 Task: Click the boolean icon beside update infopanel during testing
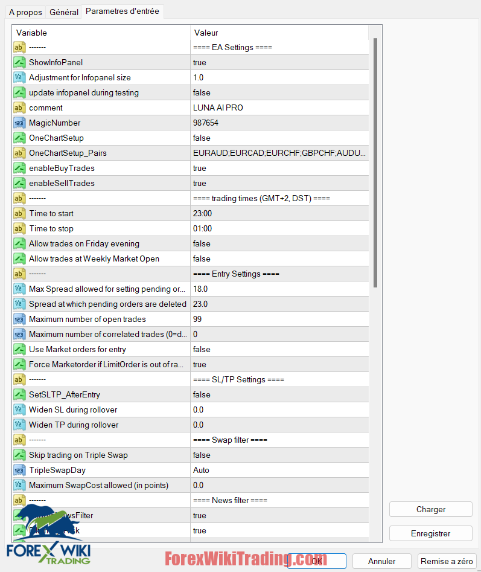19,92
